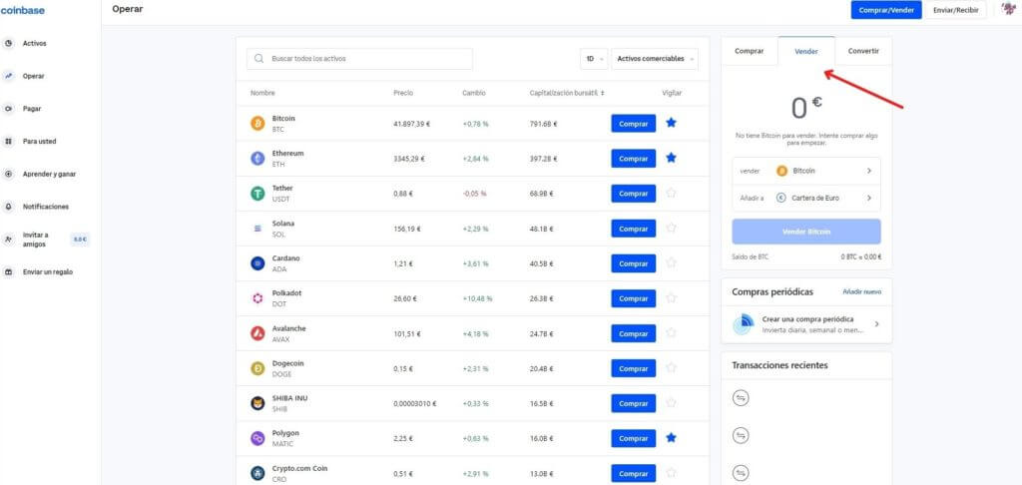Click Comprar button for Bitcoin

tap(633, 123)
